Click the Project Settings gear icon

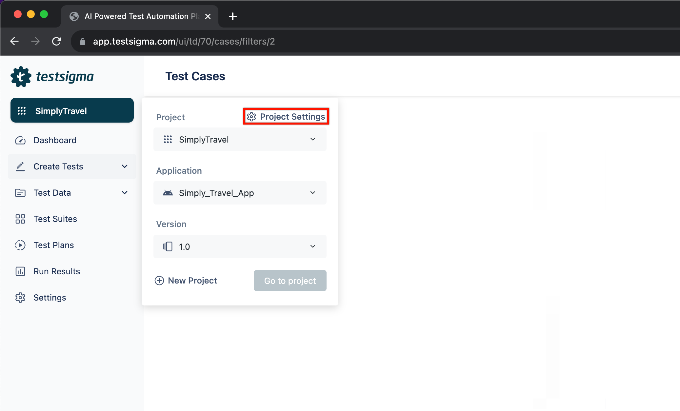[x=251, y=117]
